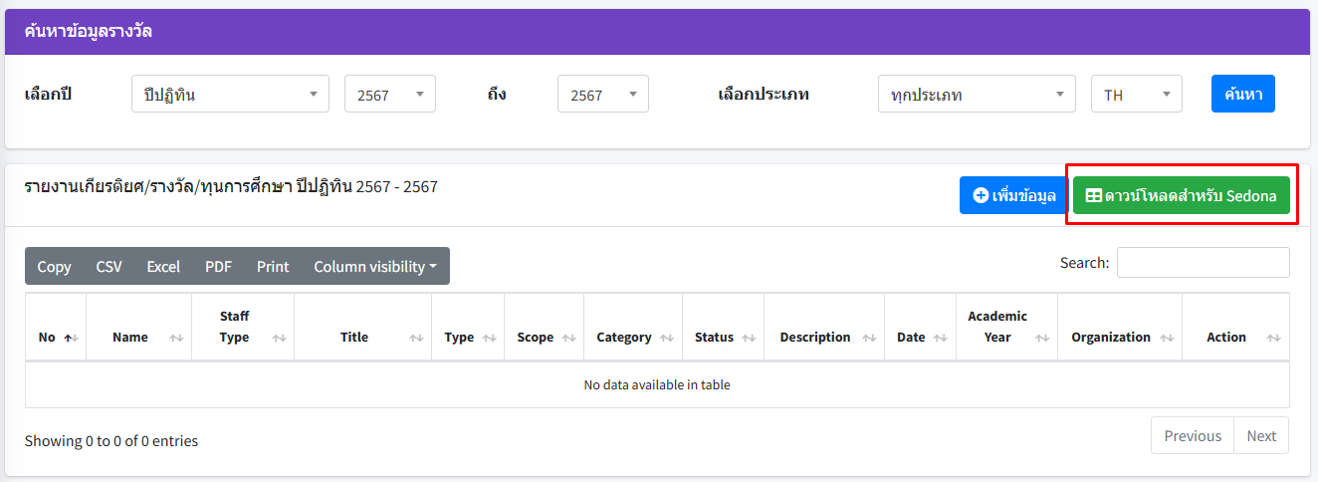
Task: Export table using the Excel button
Action: (x=163, y=266)
